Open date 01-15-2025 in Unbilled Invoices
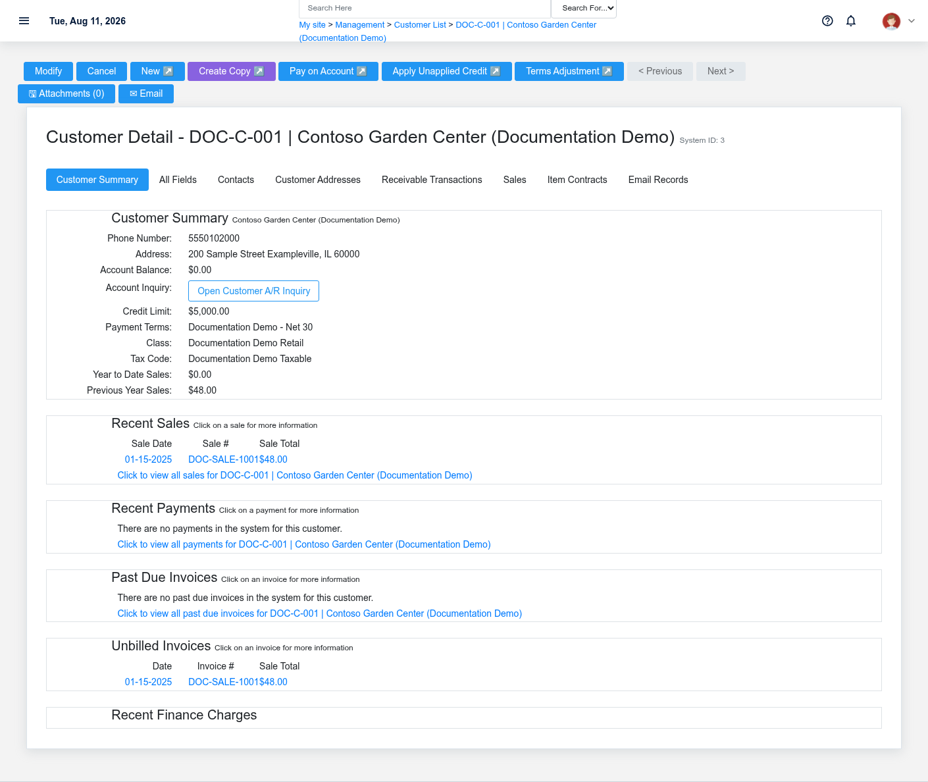This screenshot has width=928, height=782. tap(148, 682)
